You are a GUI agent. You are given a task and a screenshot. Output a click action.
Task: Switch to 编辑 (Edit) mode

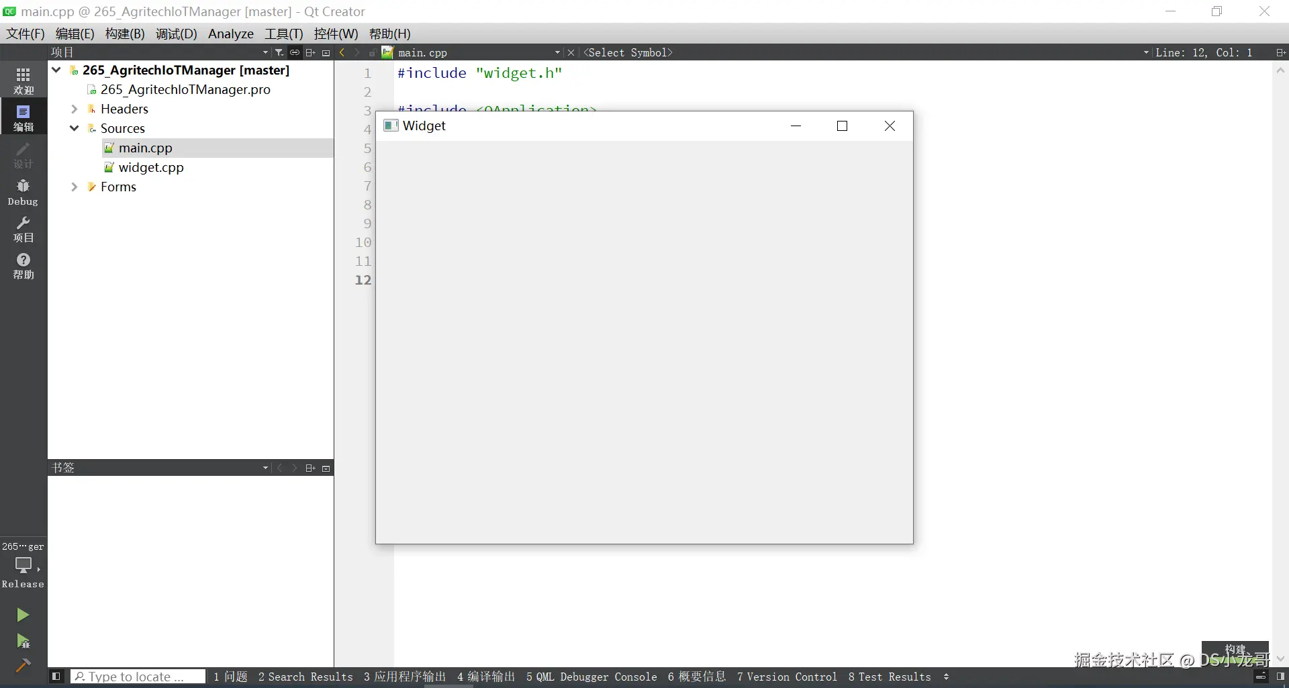point(23,117)
